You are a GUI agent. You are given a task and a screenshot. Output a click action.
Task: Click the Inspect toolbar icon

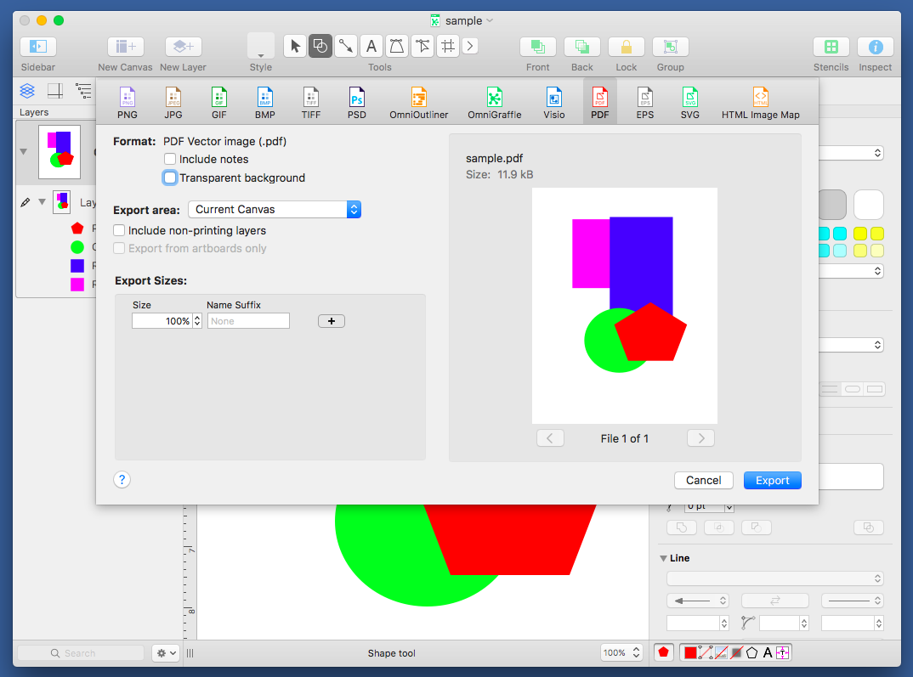tap(875, 47)
